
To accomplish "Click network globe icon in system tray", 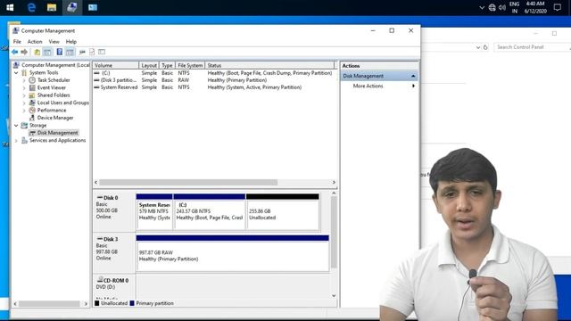I will pos(492,7).
